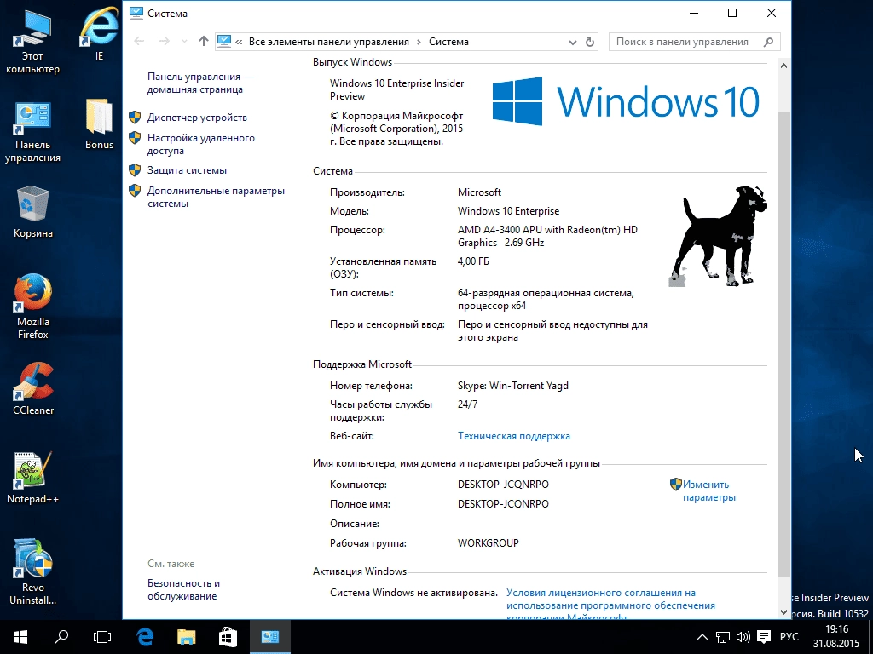Image resolution: width=873 pixels, height=654 pixels.
Task: Click Изменить параметры link
Action: 709,490
